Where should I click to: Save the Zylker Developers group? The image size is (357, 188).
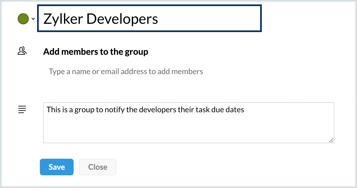(57, 167)
